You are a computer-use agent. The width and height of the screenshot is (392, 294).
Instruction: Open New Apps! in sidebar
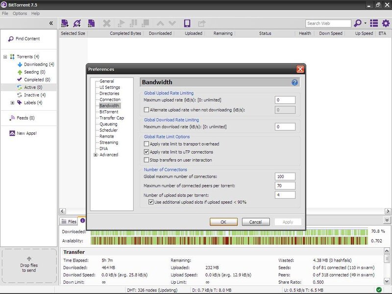(23, 133)
